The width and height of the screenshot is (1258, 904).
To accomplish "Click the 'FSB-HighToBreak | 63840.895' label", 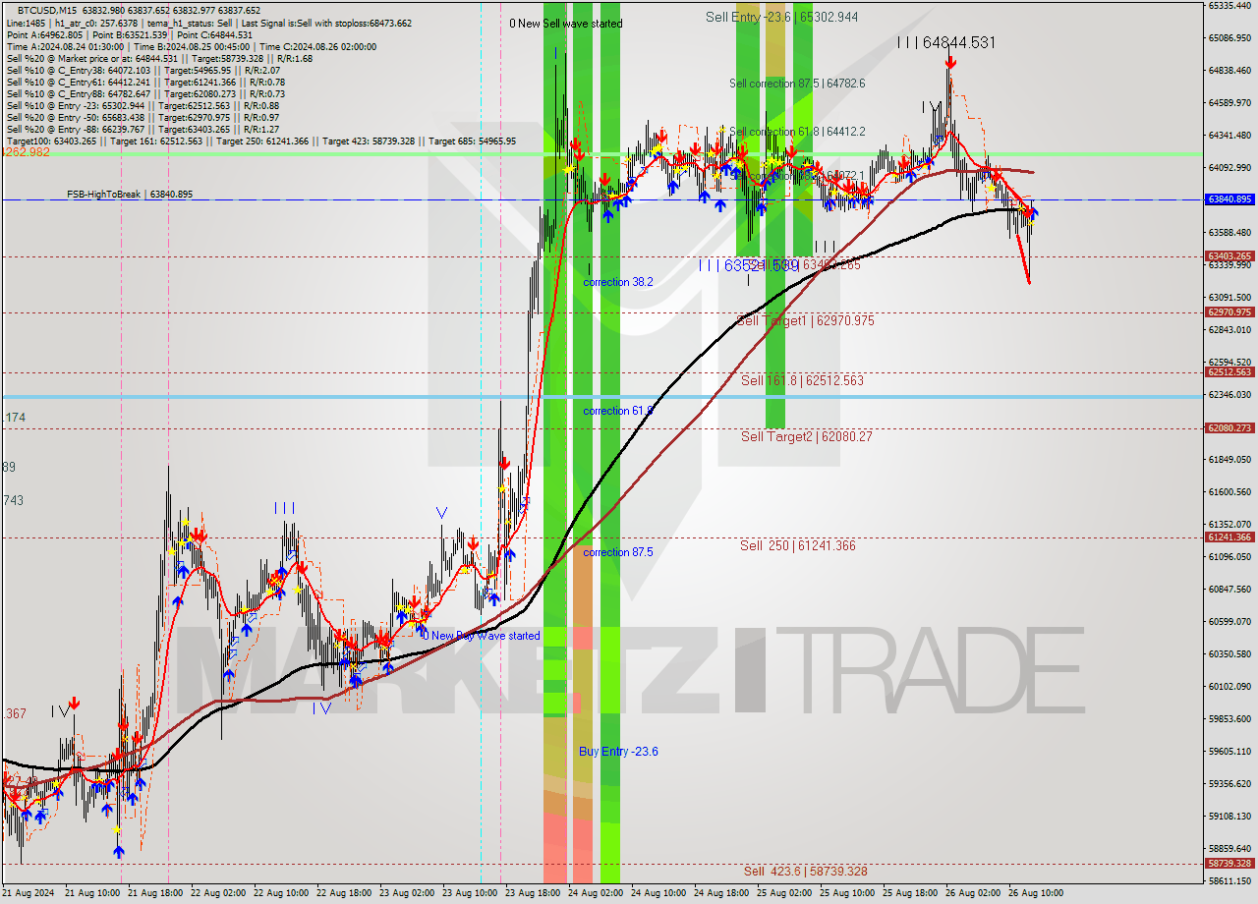I will 130,195.
